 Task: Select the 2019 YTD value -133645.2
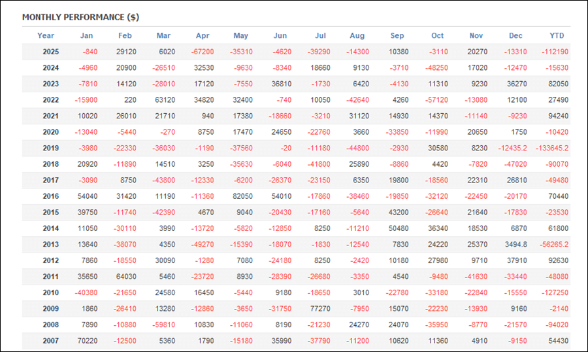click(x=551, y=148)
